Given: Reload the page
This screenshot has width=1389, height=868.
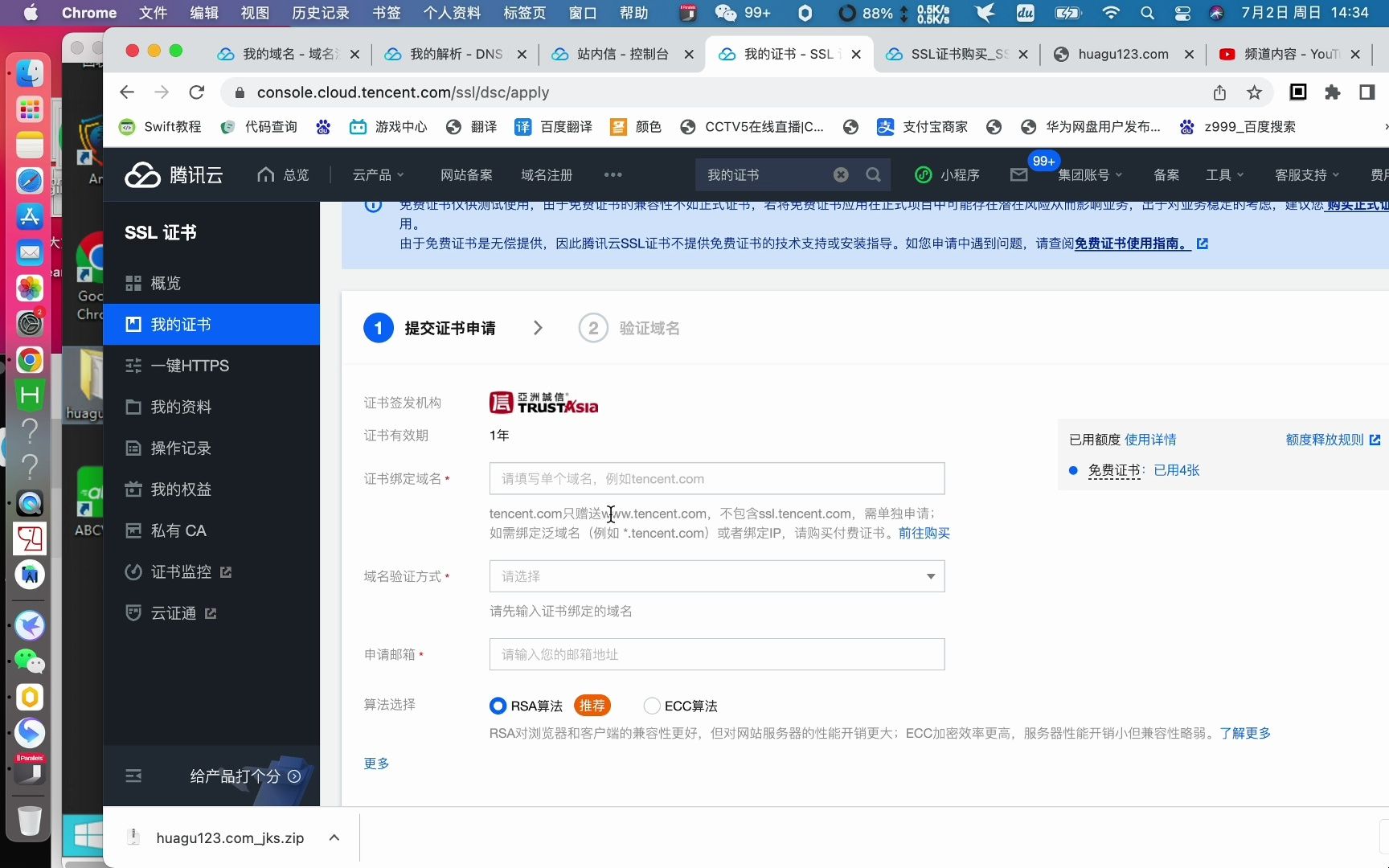Looking at the screenshot, I should pos(197,92).
